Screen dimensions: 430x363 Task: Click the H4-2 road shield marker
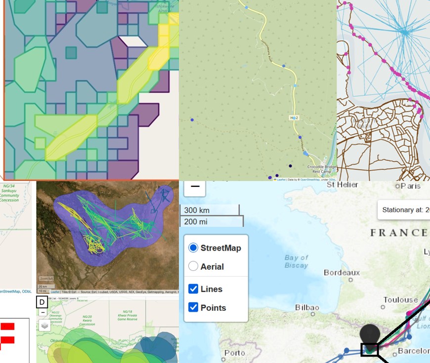point(295,118)
